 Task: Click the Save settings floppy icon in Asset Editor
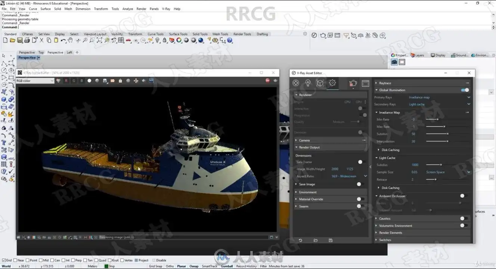point(331,240)
